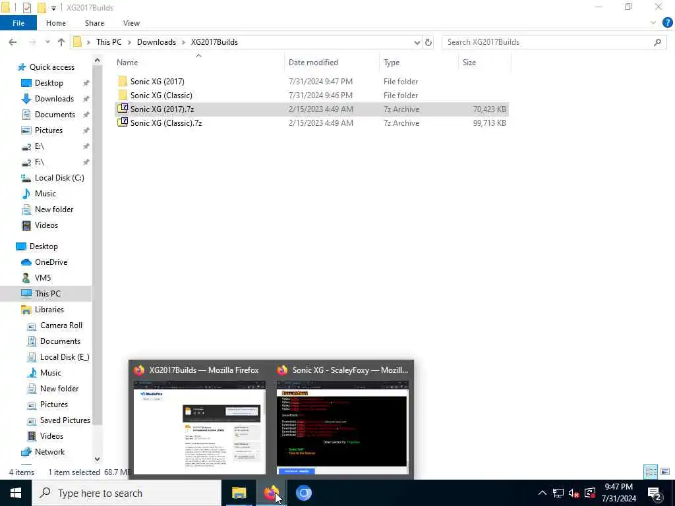Switch to details view layout
The image size is (675, 506).
[x=651, y=472]
